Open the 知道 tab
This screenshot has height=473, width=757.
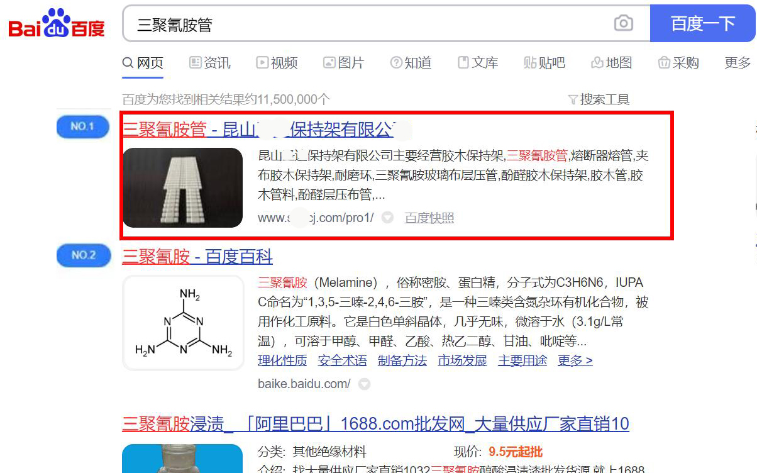click(411, 63)
